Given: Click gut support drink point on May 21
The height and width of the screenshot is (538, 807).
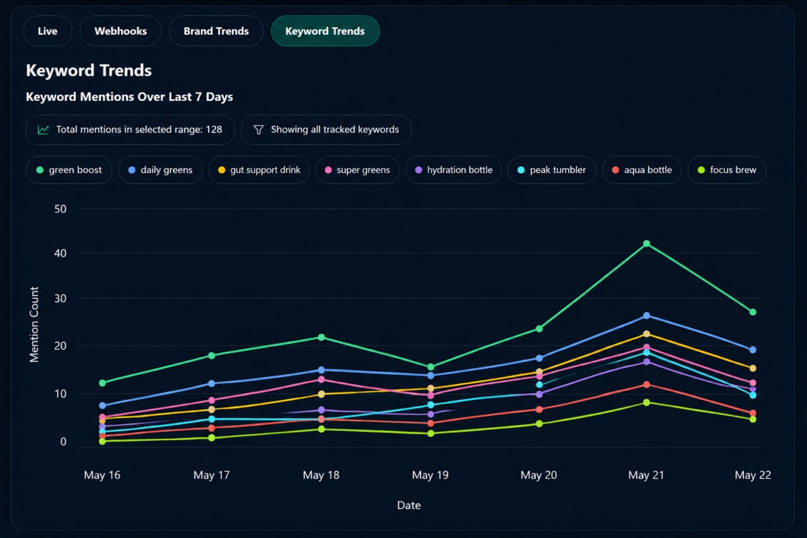Looking at the screenshot, I should click(646, 334).
